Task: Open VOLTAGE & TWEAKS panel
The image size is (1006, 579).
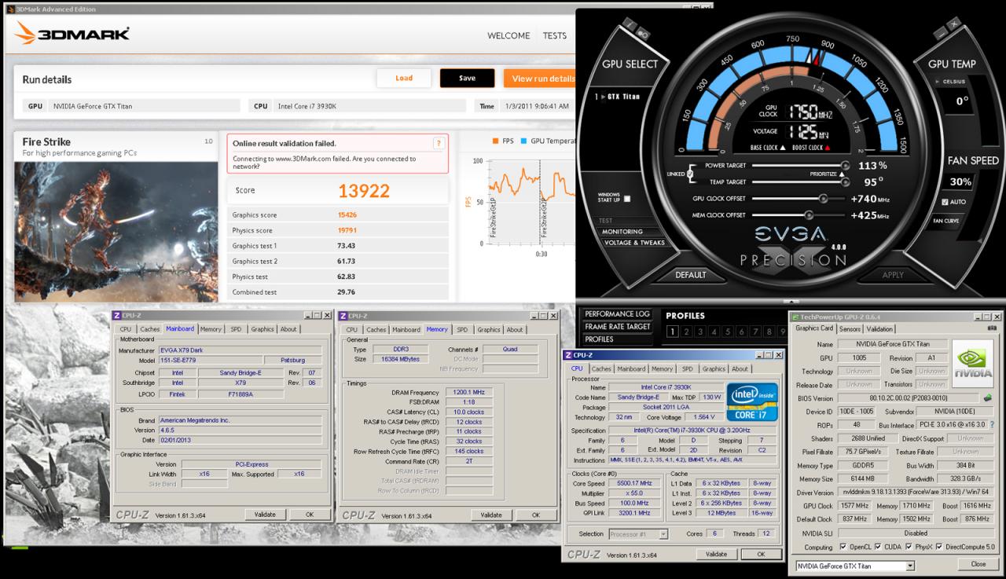Action: (x=633, y=243)
